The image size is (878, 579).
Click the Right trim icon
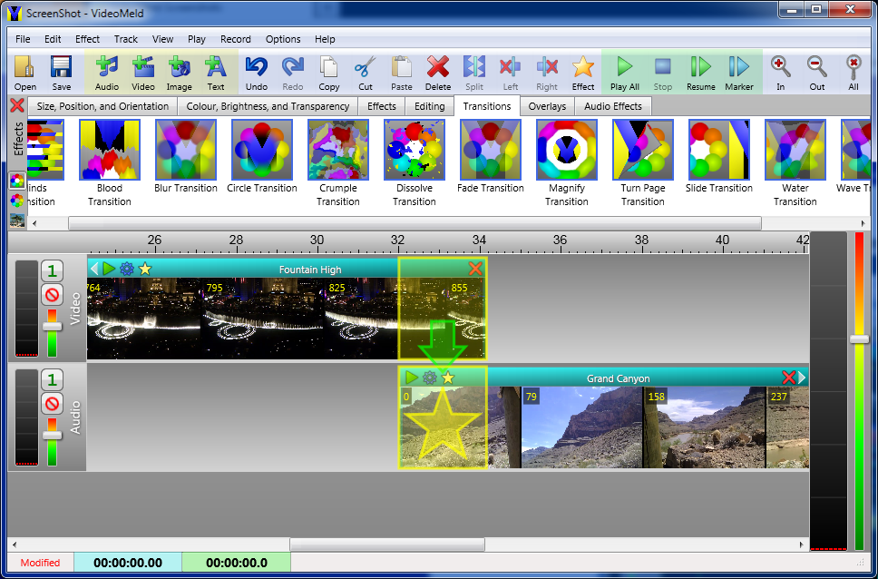click(547, 73)
